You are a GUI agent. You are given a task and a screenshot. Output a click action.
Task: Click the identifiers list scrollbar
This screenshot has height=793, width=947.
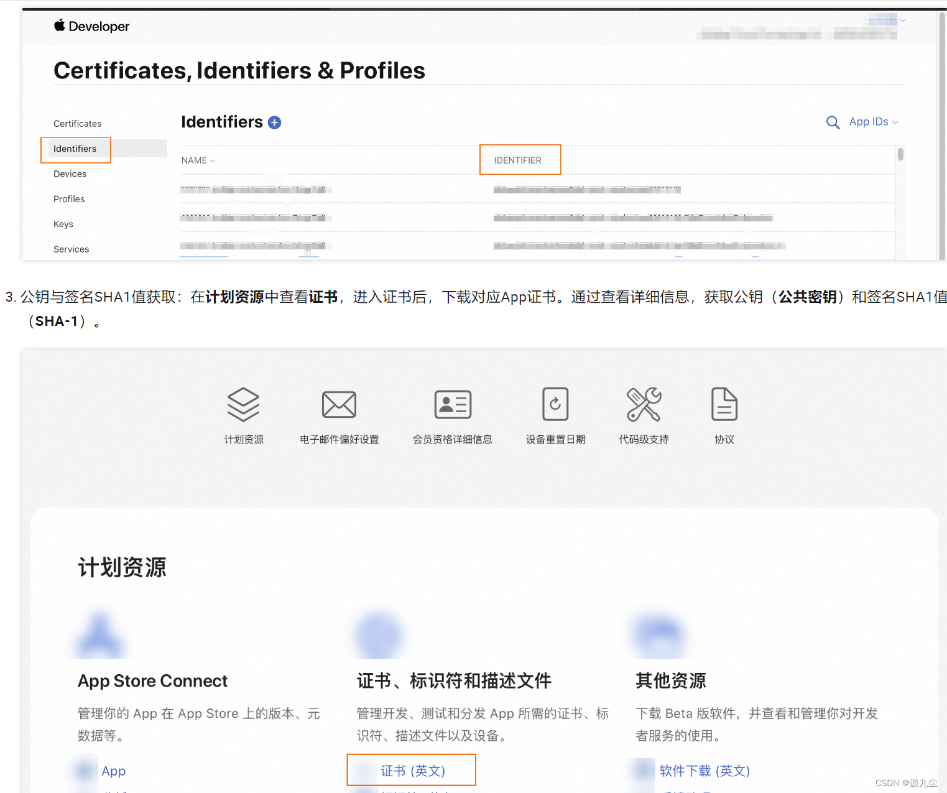900,154
